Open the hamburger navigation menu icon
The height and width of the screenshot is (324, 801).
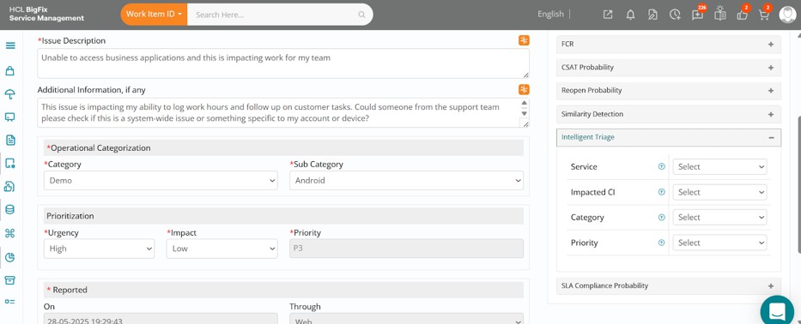pos(10,45)
